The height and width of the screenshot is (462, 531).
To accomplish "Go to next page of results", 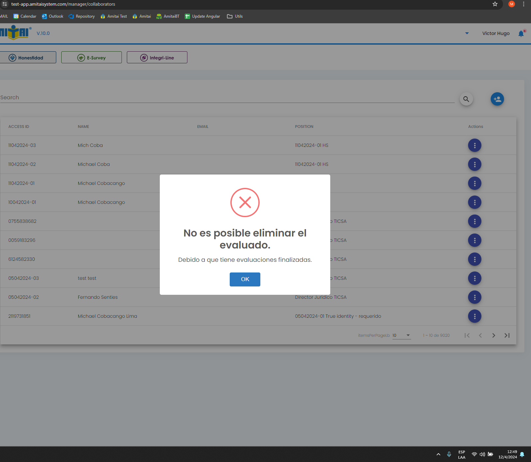I will click(x=493, y=335).
